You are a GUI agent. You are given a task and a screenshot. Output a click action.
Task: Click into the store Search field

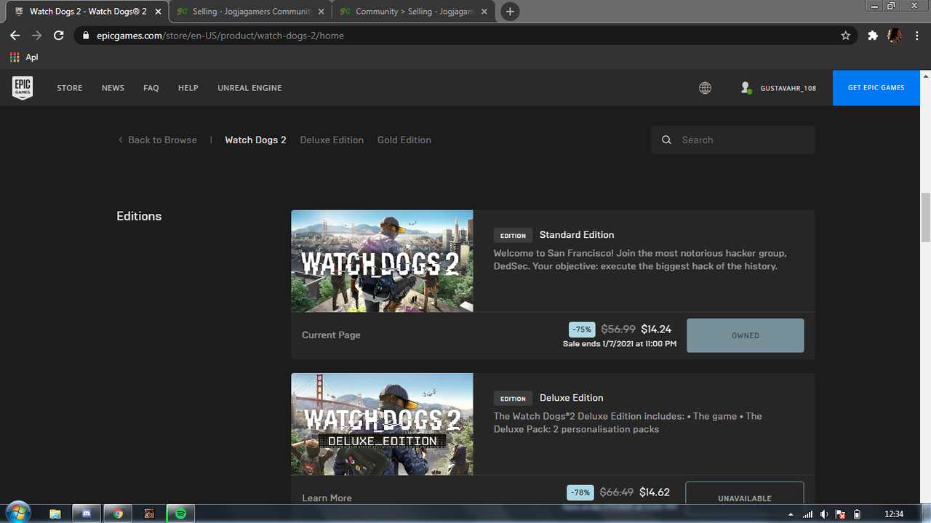tap(733, 140)
